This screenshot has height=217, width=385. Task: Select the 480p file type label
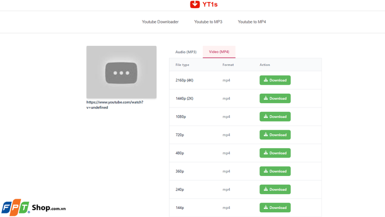(x=180, y=153)
